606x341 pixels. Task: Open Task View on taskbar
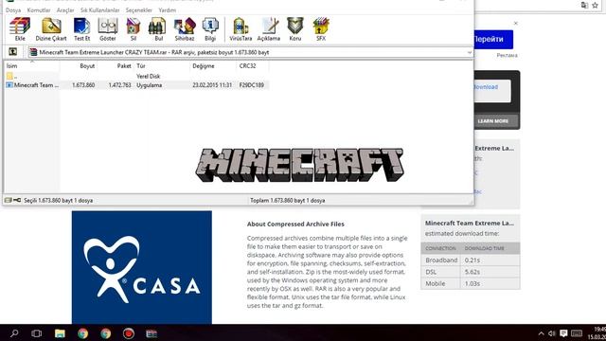pyautogui.click(x=37, y=333)
